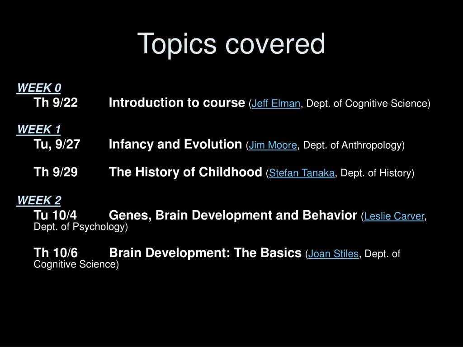Select Genes, Brain Development and Behavior text
463x347 pixels.
(233, 216)
